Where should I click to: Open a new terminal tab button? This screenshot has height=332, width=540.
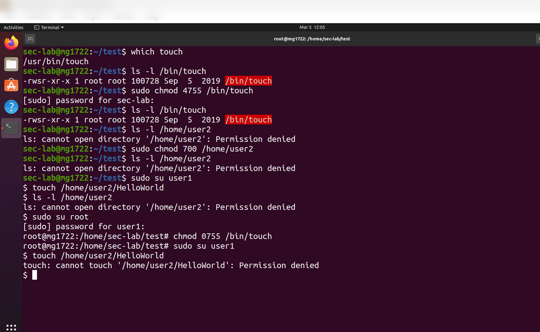pos(30,39)
